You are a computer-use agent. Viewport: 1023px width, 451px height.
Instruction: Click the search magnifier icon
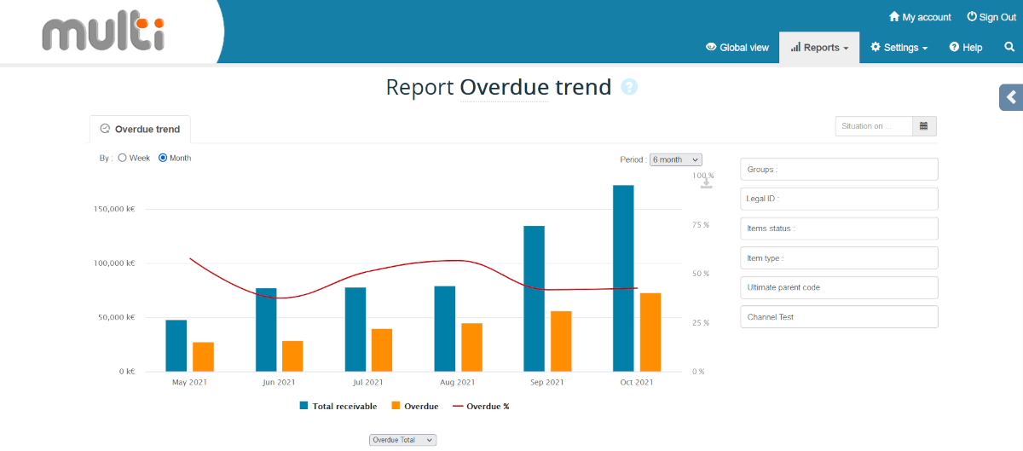[1009, 48]
